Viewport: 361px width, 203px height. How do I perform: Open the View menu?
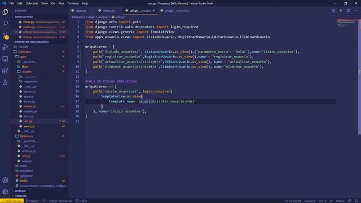tap(45, 3)
